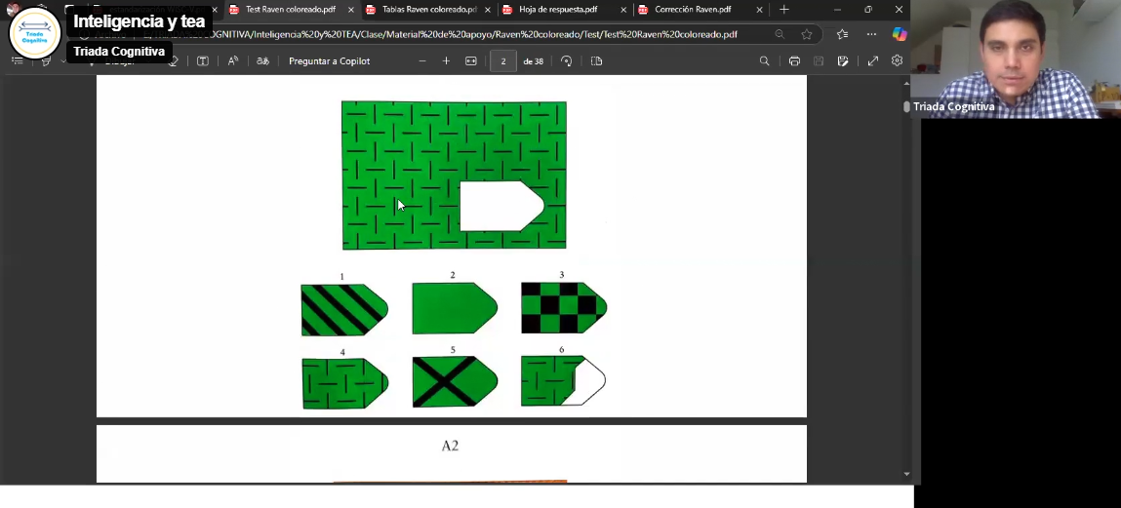1121x508 pixels.
Task: Select the highlight tool in PDF toolbar
Action: (47, 61)
